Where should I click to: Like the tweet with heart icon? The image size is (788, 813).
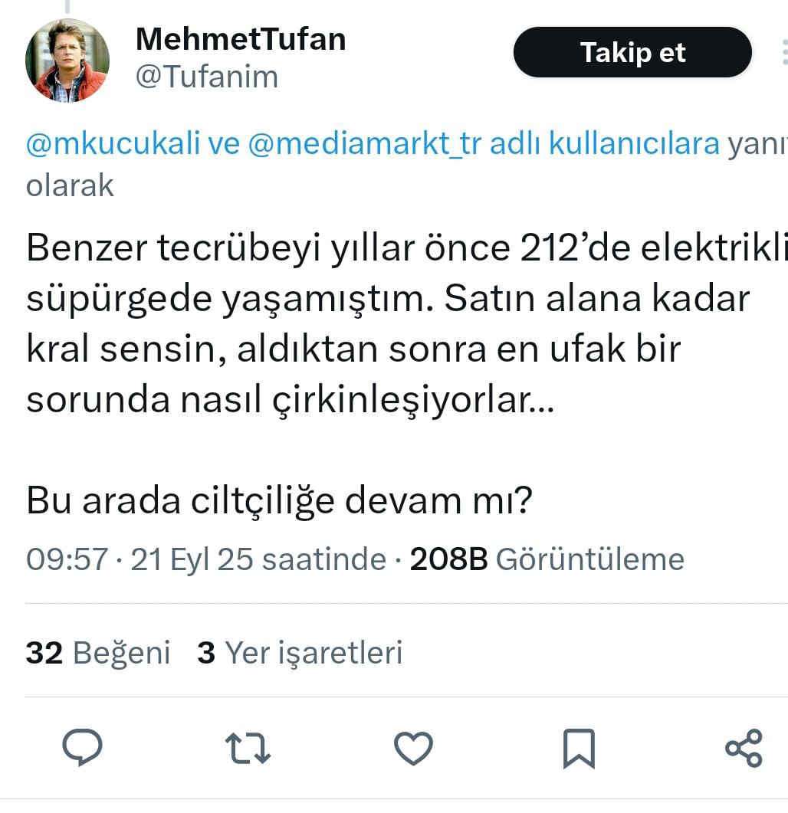[x=413, y=748]
